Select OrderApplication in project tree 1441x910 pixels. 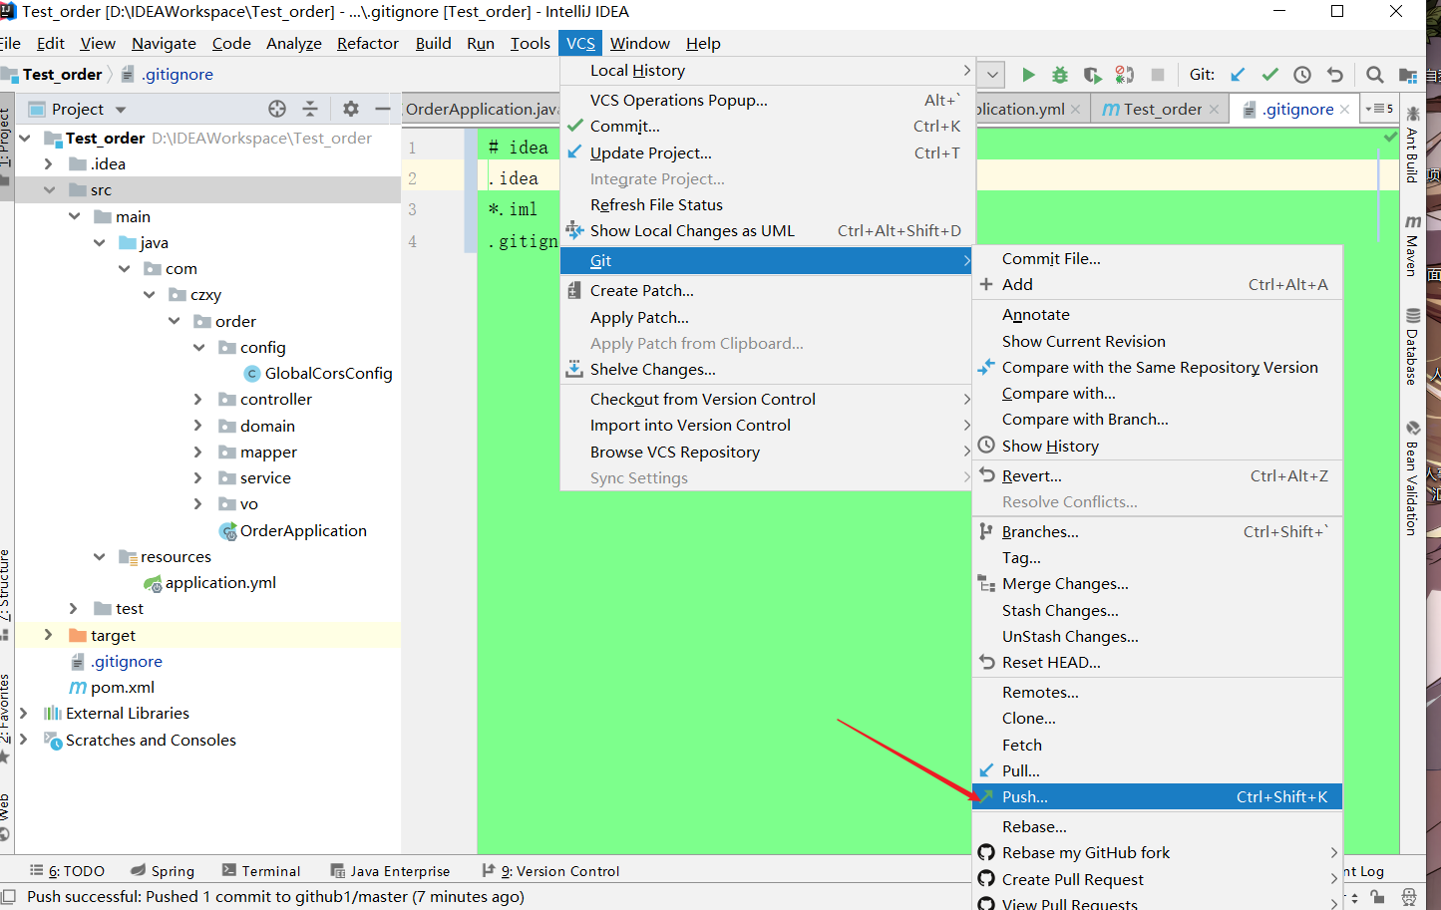pos(293,530)
